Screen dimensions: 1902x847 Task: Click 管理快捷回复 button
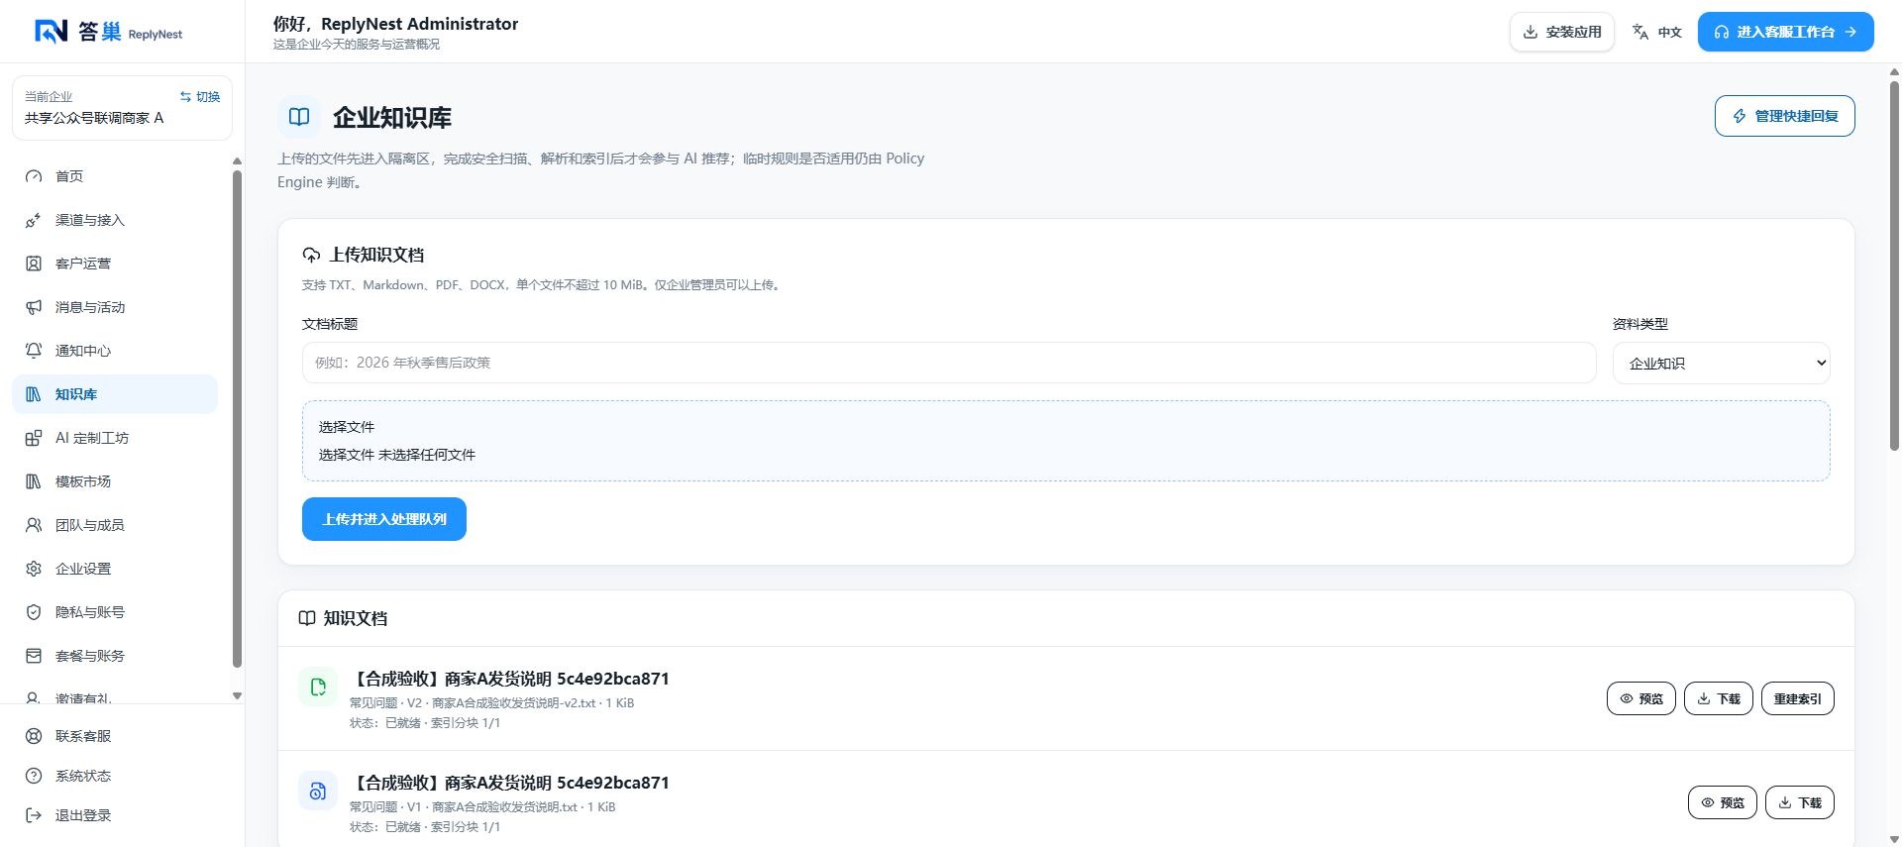point(1784,116)
